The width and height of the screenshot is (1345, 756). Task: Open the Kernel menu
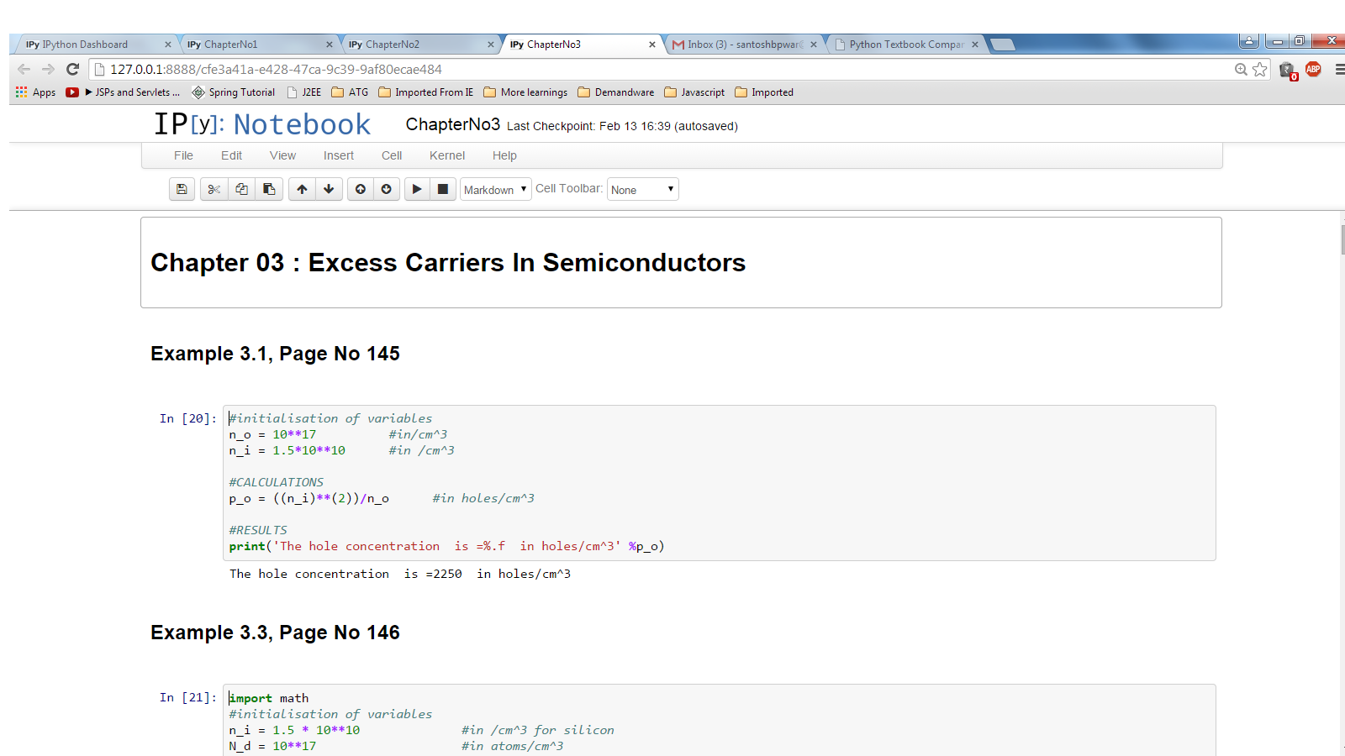[446, 155]
